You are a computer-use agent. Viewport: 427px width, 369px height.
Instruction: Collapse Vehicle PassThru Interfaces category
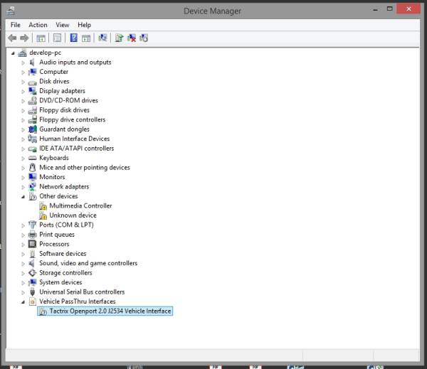[23, 302]
